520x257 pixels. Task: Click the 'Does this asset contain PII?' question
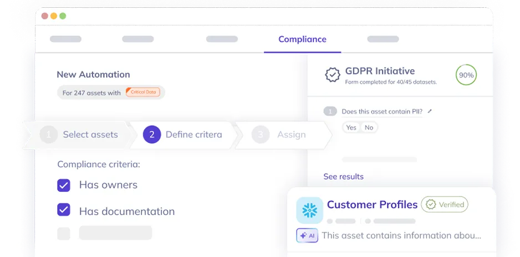point(382,112)
